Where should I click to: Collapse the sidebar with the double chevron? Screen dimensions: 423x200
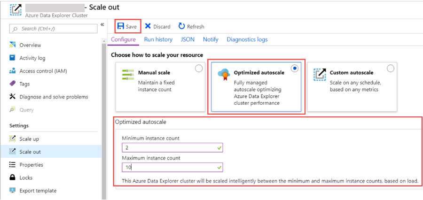[x=102, y=25]
